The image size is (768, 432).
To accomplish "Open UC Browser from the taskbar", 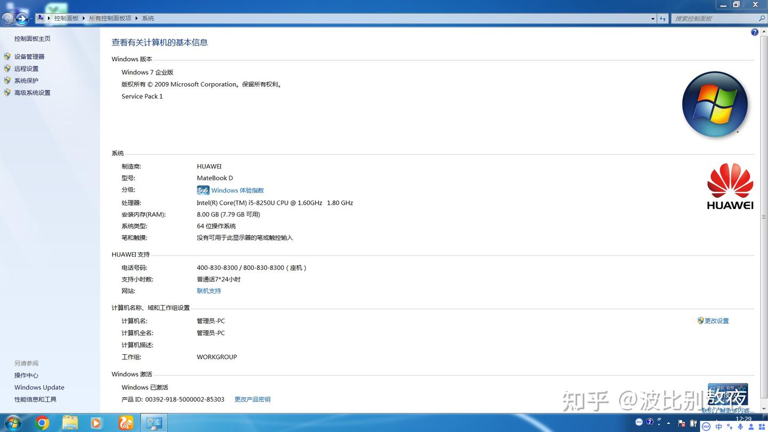I will coord(126,423).
